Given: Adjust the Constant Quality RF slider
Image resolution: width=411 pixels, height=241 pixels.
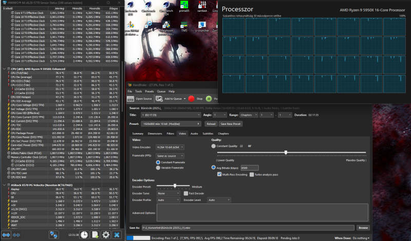Looking at the screenshot, I should pyautogui.click(x=286, y=153).
